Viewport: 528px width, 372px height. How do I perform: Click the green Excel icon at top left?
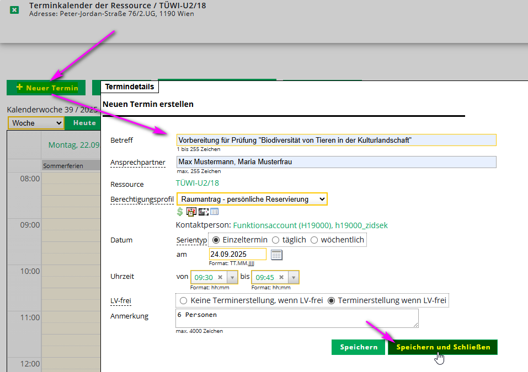tap(14, 10)
